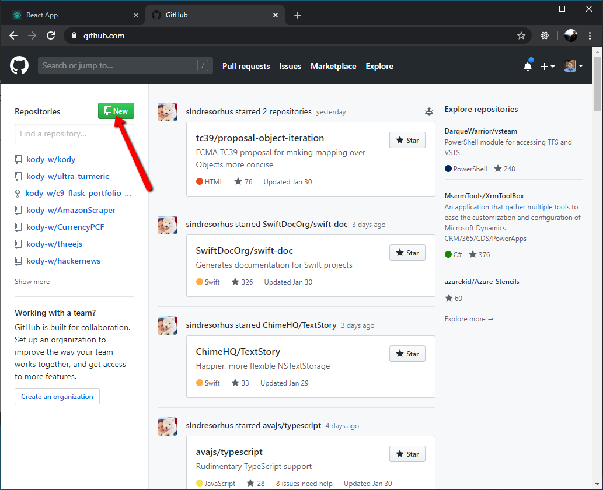View site info via the lock icon
This screenshot has width=603, height=490.
[74, 36]
